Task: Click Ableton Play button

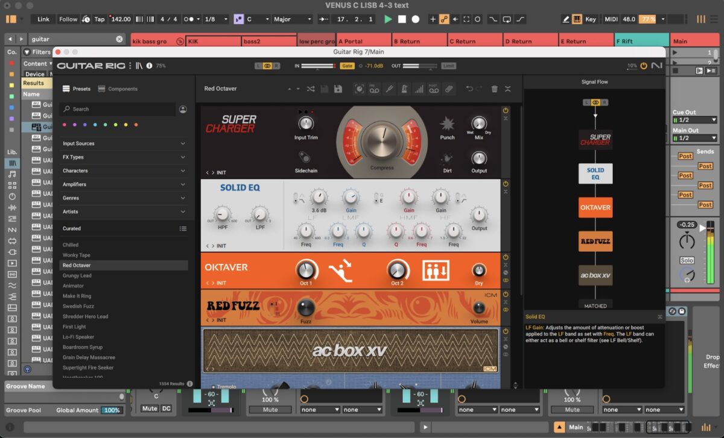Action: pos(388,19)
